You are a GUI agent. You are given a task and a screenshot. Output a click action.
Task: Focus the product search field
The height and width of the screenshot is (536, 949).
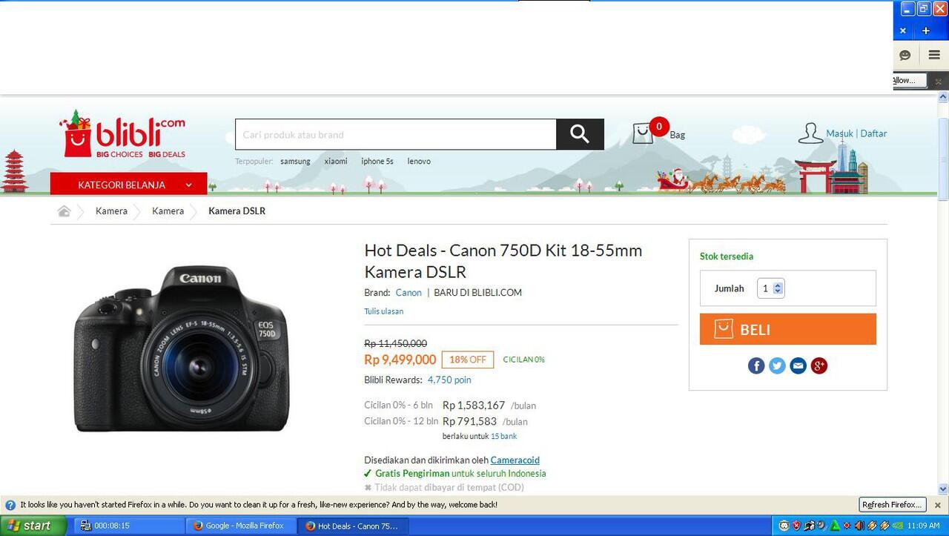click(396, 134)
